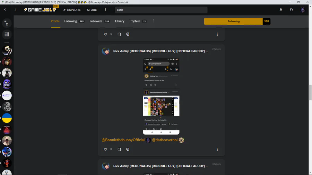Open the puppet figure community in sidebar

(x=7, y=73)
